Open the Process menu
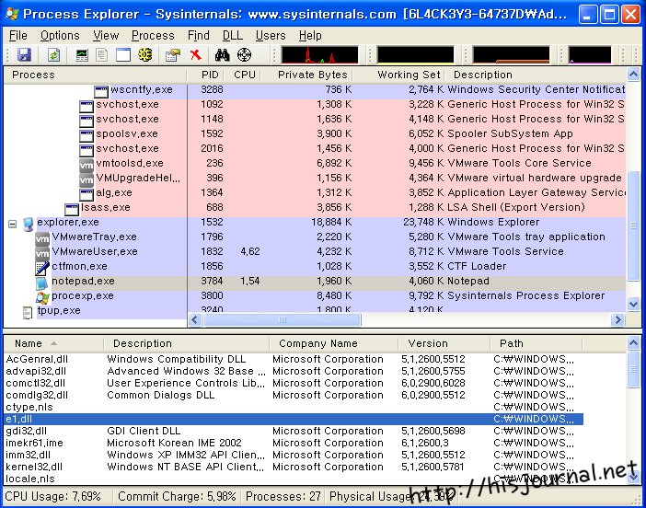646x508 pixels. [x=153, y=36]
